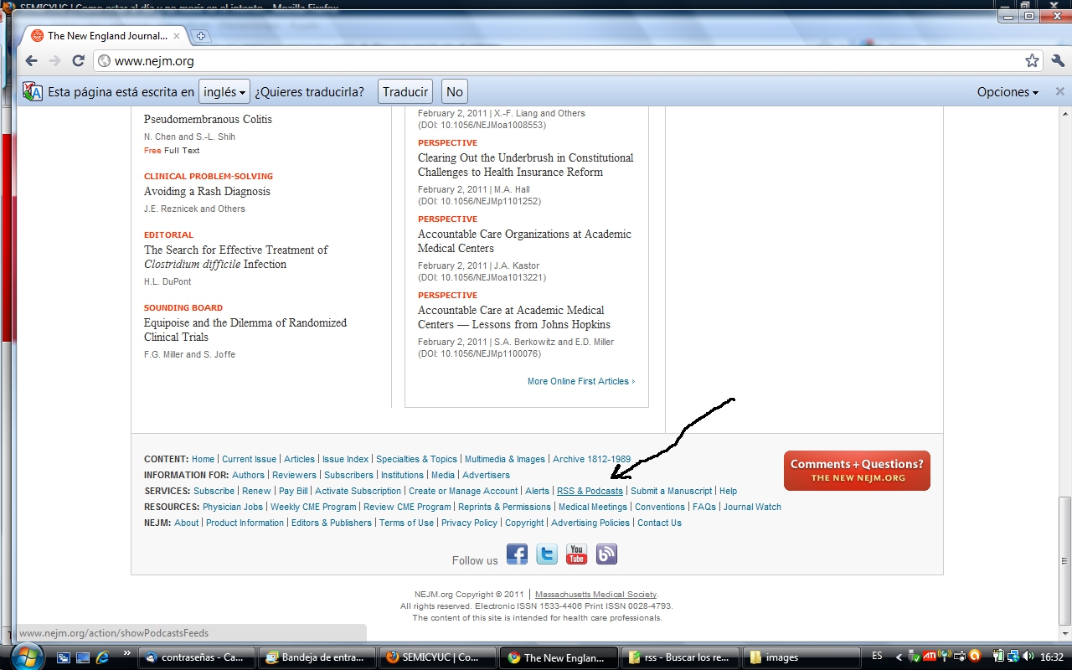Click the No button in translate bar
Viewport: 1072px width, 670px height.
pyautogui.click(x=455, y=91)
